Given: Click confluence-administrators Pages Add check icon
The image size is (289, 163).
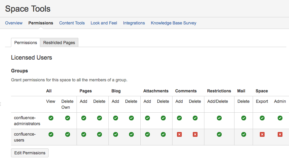Looking at the screenshot, I should coord(84,118).
